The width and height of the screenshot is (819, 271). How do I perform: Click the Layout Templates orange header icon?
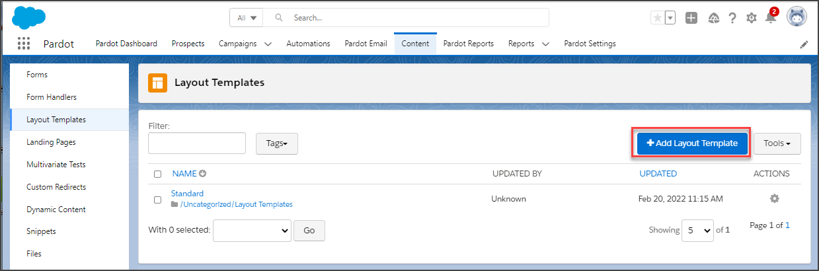[x=157, y=83]
